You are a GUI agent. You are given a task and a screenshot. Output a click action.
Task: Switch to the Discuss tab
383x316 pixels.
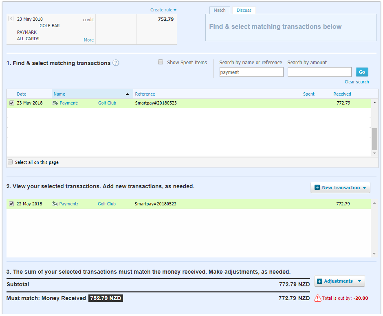[244, 10]
